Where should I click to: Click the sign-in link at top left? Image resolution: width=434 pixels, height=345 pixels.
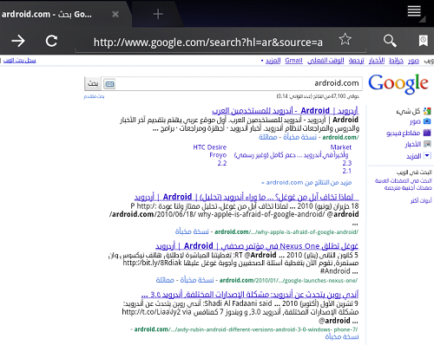(19, 61)
